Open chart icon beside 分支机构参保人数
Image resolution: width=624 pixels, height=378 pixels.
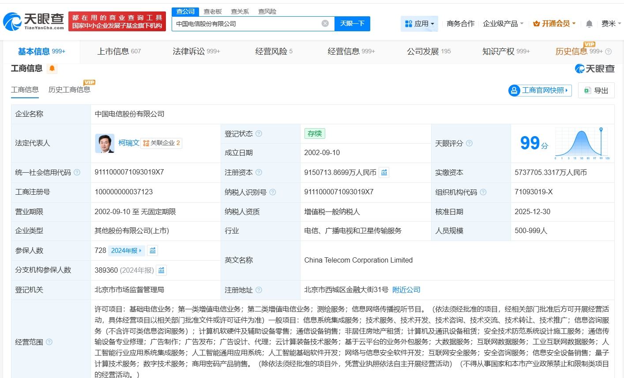[162, 270]
